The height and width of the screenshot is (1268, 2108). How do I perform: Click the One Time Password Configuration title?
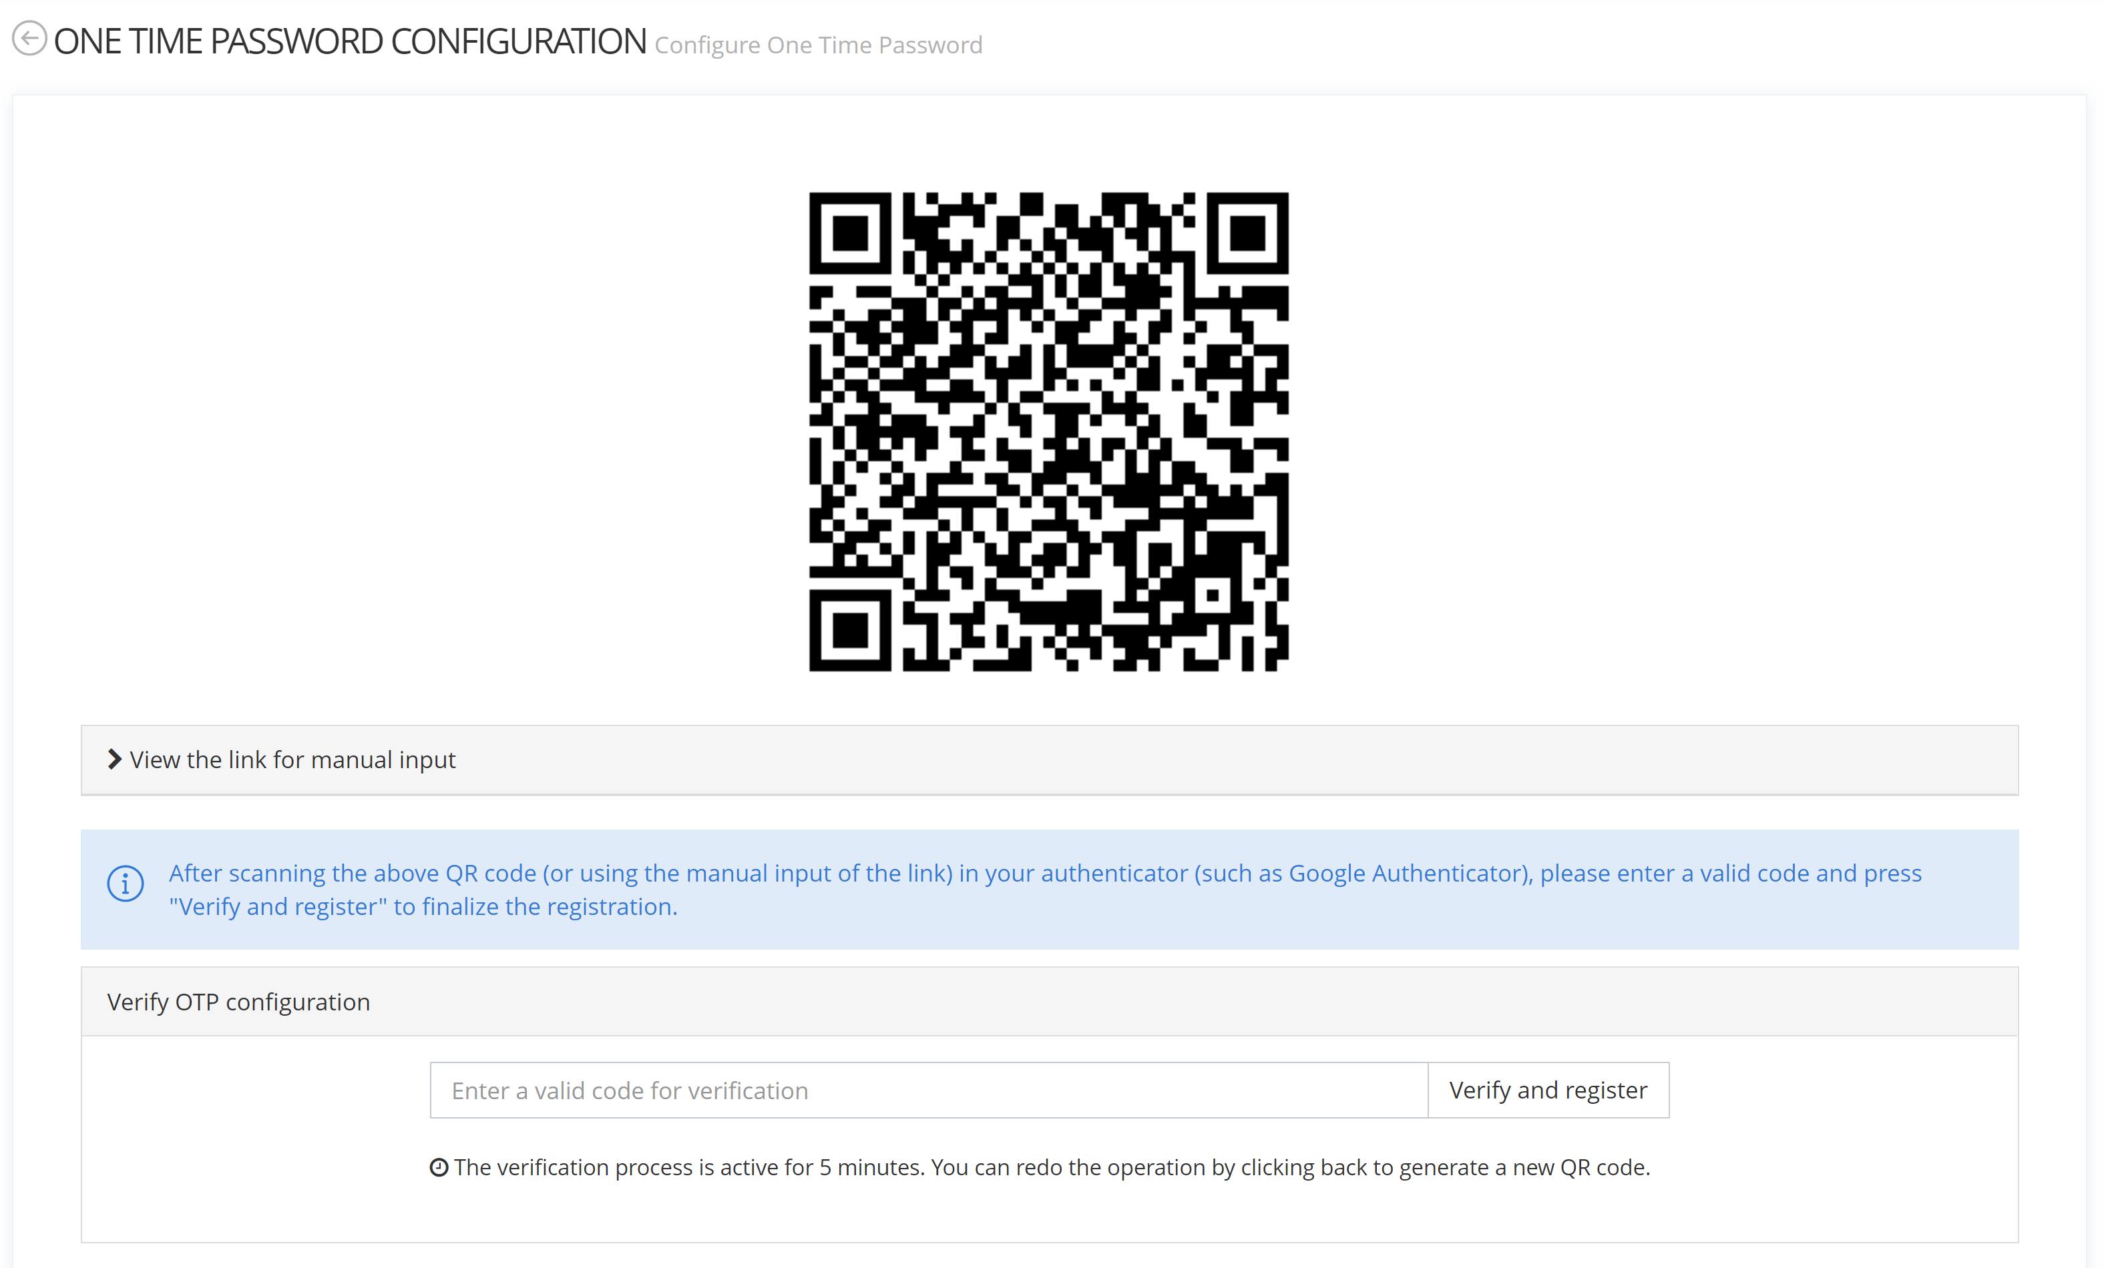click(x=350, y=41)
